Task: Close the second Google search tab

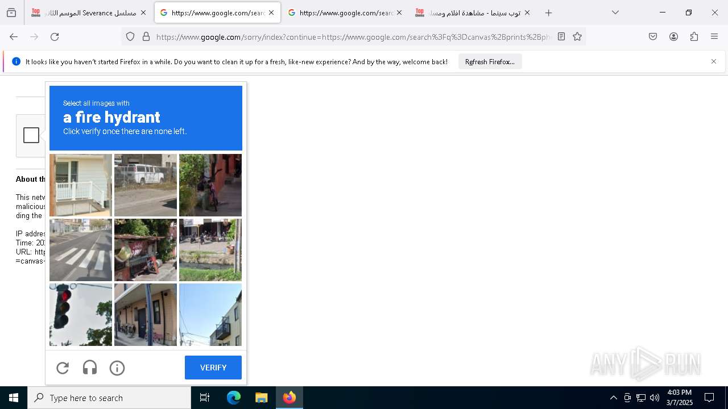Action: [399, 12]
